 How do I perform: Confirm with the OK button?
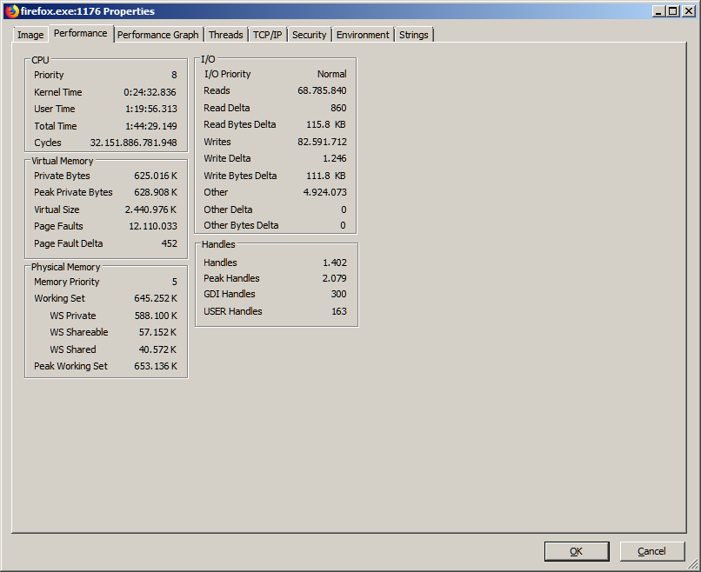[x=577, y=551]
